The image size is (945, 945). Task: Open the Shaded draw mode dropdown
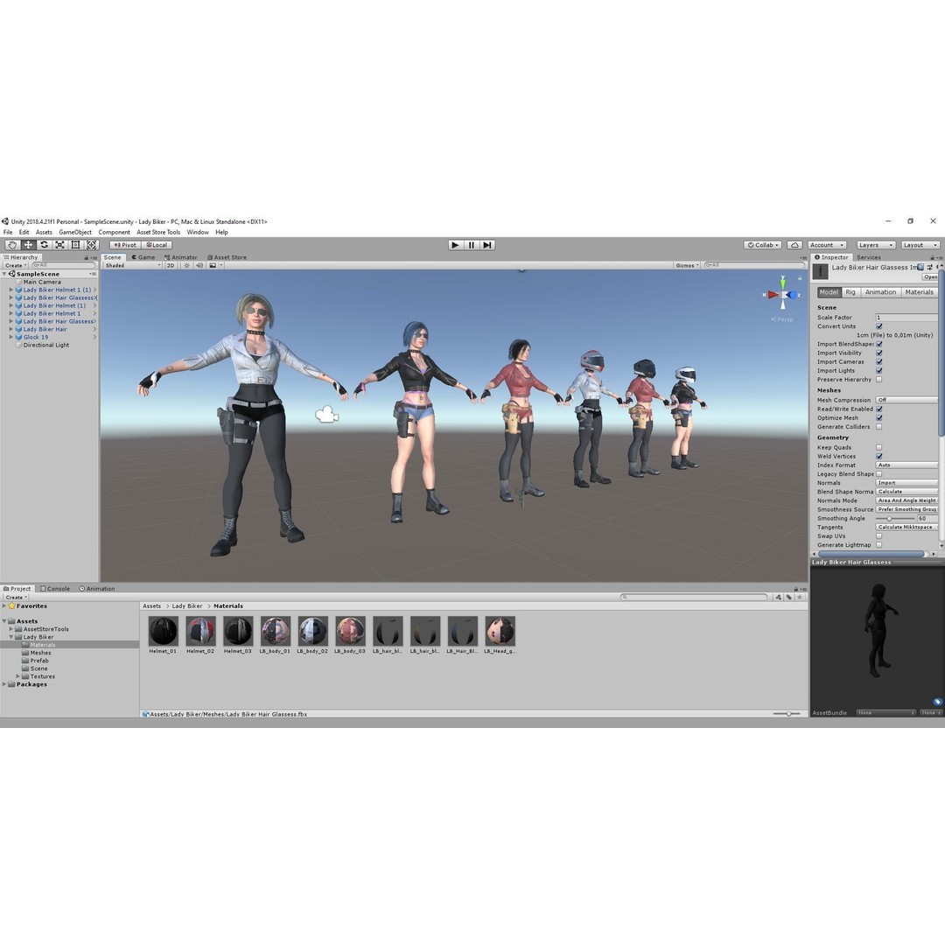click(x=133, y=265)
